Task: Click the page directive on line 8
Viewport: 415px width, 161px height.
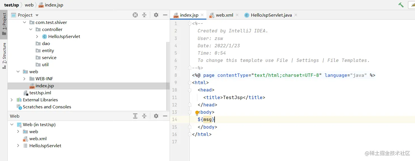Action: pos(283,75)
